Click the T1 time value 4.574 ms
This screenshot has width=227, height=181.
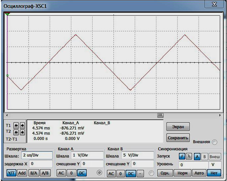click(41, 128)
